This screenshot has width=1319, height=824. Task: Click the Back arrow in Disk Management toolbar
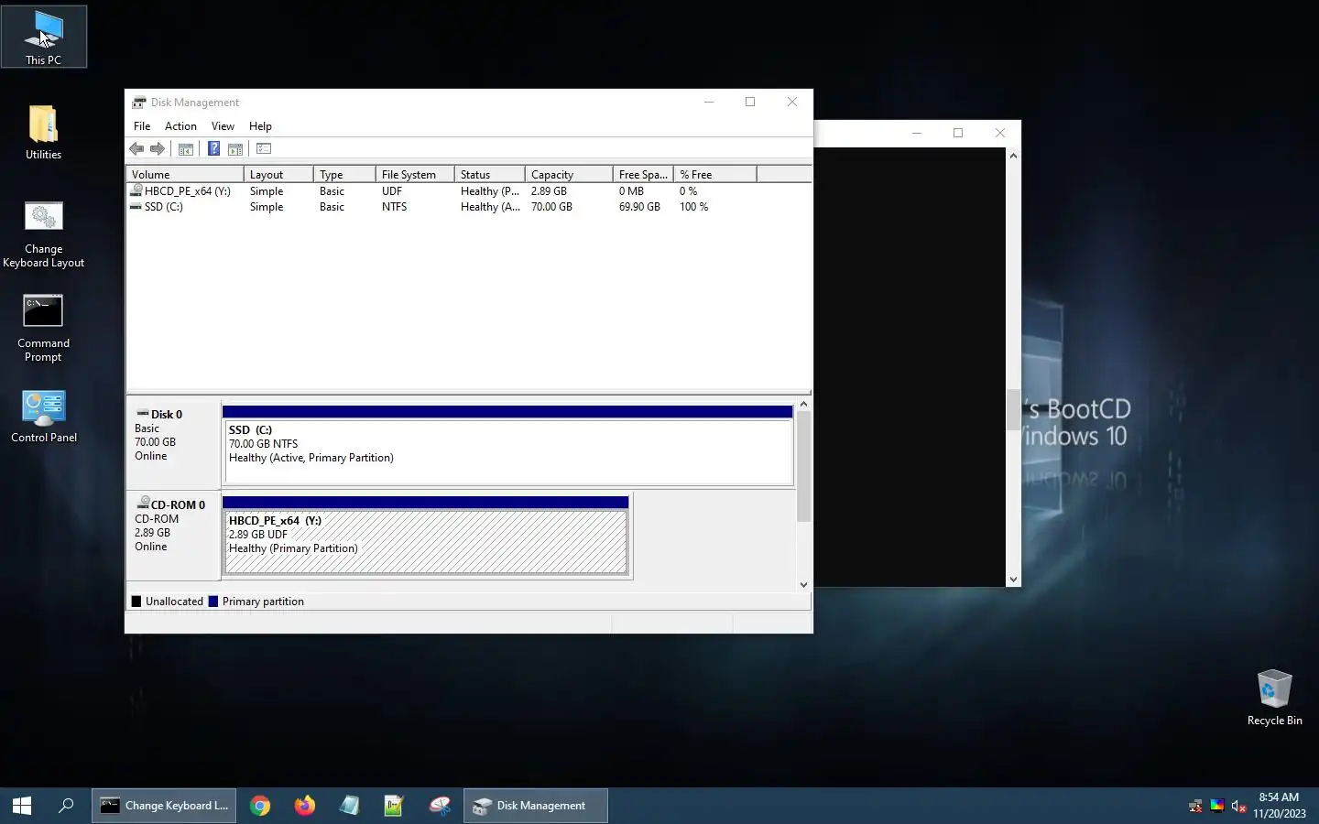click(136, 149)
